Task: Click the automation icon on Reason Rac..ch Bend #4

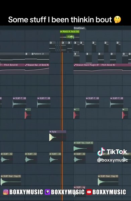Action: pos(26,65)
